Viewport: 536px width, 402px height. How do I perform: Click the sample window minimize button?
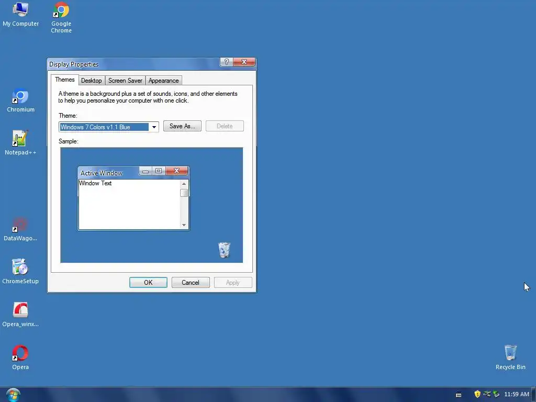coord(146,171)
